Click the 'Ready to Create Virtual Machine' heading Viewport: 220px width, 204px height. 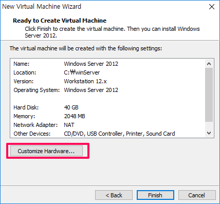[x=60, y=21]
